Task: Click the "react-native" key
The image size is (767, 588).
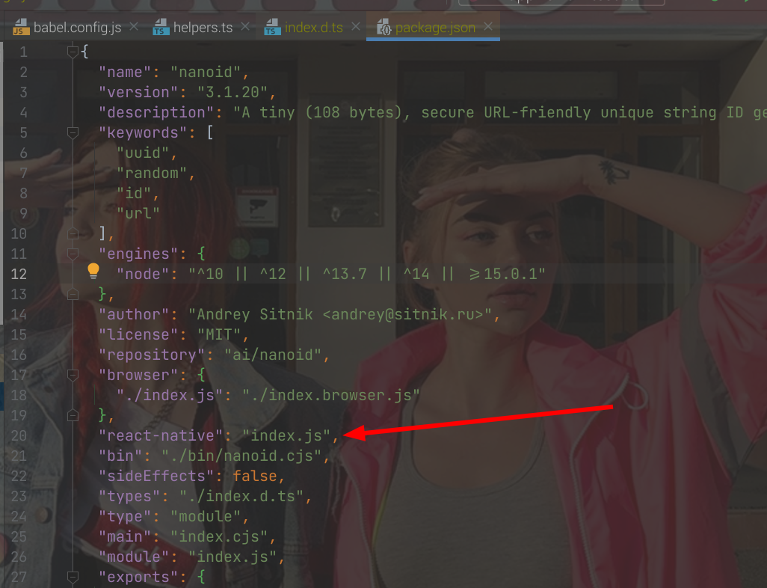Action: (x=161, y=435)
